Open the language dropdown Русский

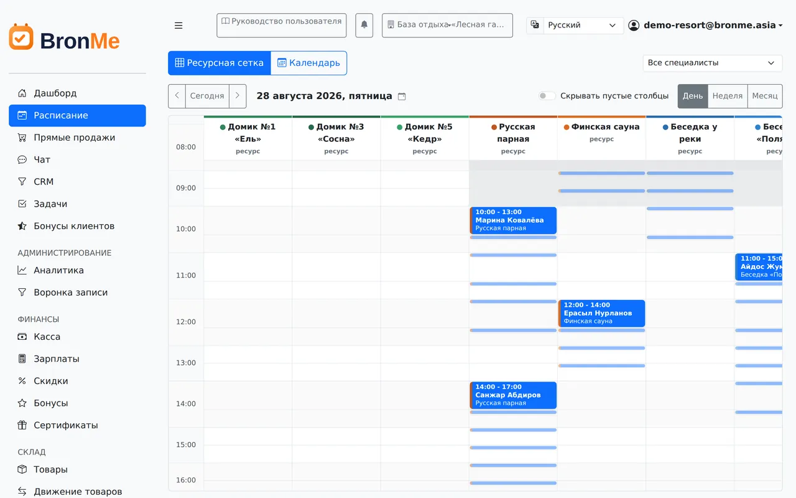tap(583, 26)
